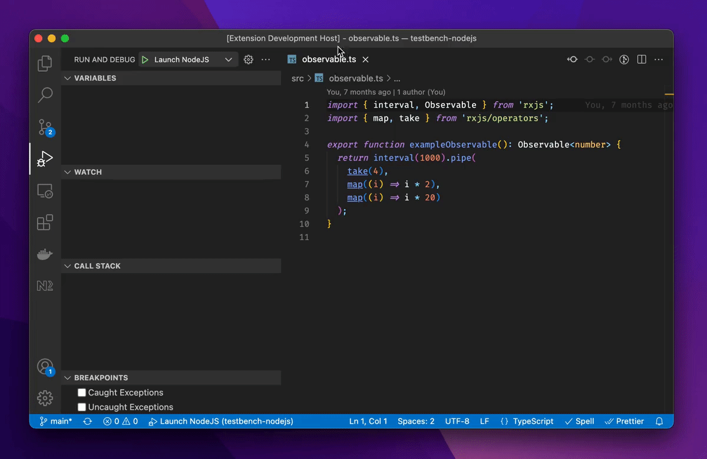The height and width of the screenshot is (459, 707).
Task: Select the observable.ts editor tab
Action: 328,59
